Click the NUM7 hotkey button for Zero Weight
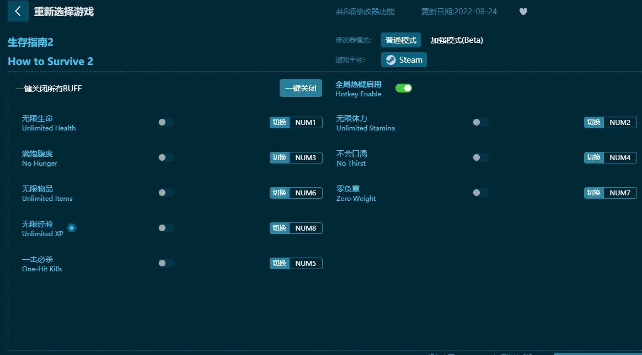 tap(610, 193)
